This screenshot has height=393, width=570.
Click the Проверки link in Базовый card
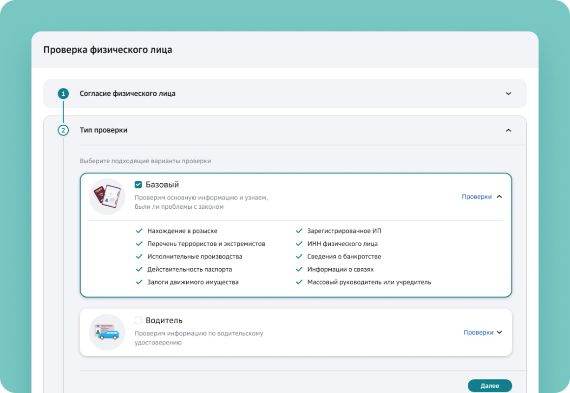(x=477, y=196)
